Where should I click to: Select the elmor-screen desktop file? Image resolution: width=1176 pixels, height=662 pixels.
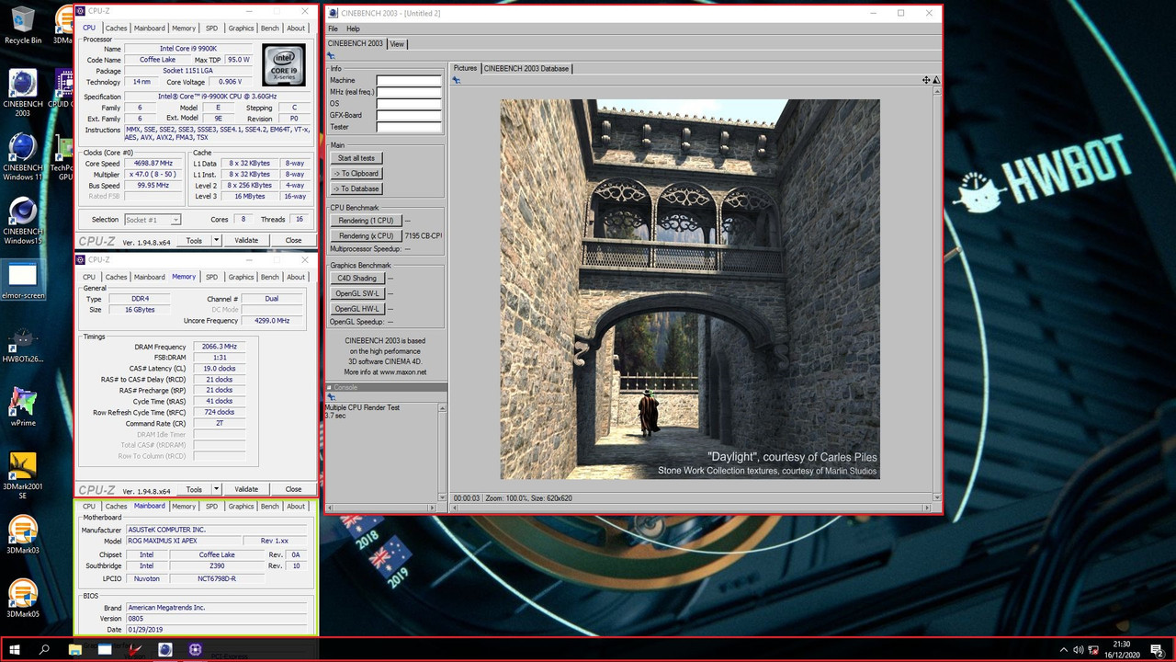coord(22,281)
